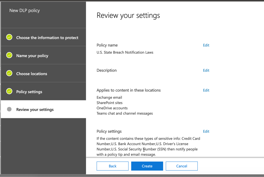264x177 pixels.
Task: Click green checkmark next to Name your policy
Action: (x=9, y=55)
